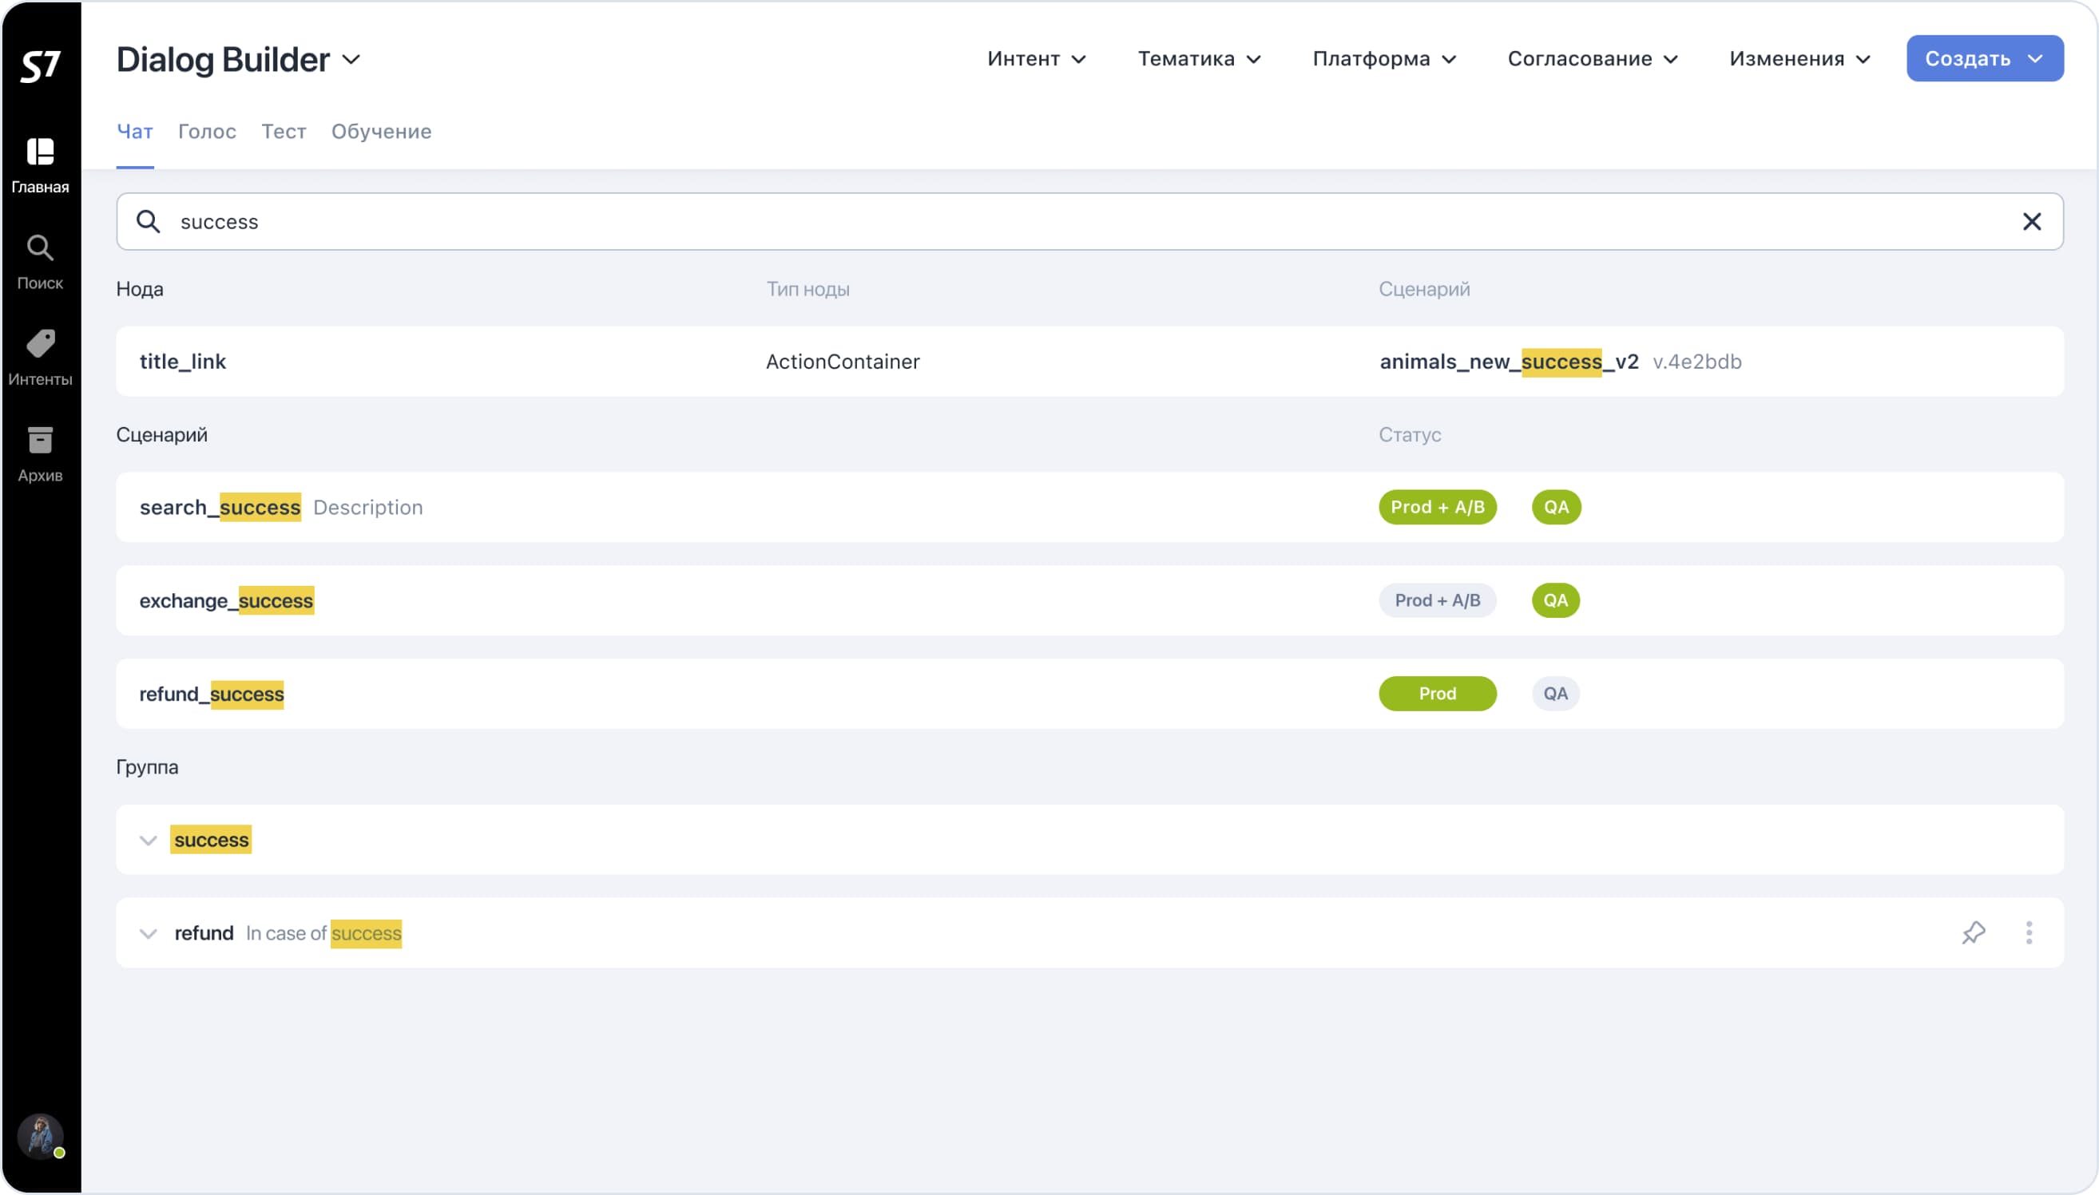Viewport: 2099px width, 1195px height.
Task: Open the refund_success scenario
Action: point(1089,694)
